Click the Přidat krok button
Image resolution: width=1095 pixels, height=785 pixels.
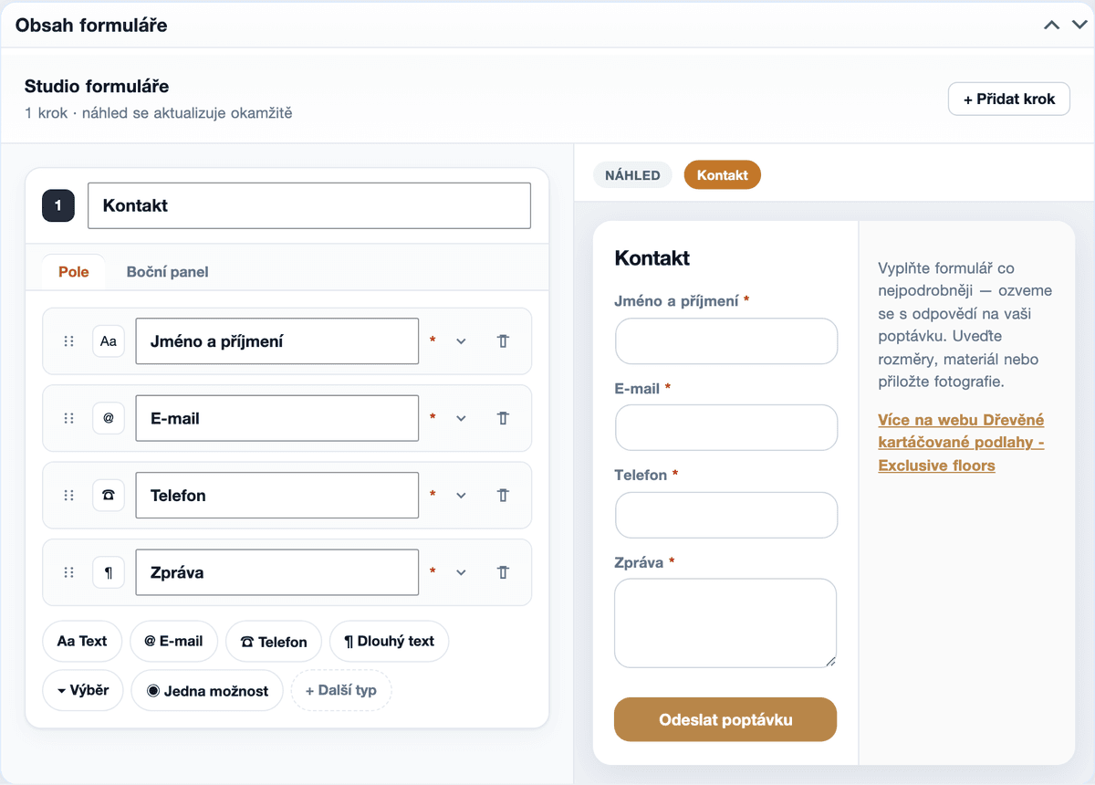(1009, 99)
